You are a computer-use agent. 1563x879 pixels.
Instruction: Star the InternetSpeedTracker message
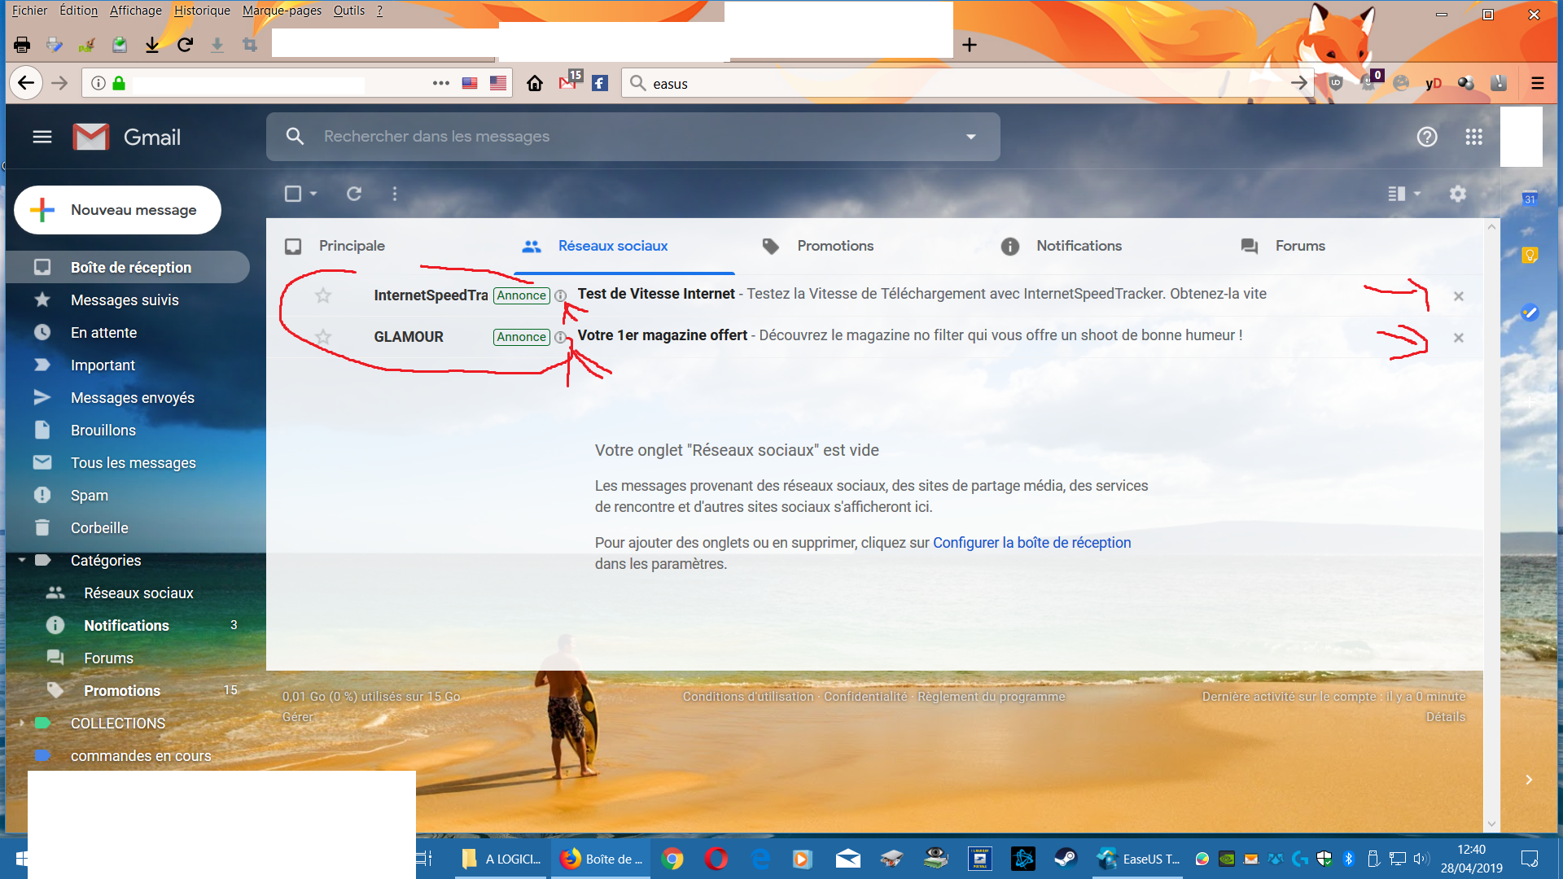[323, 295]
